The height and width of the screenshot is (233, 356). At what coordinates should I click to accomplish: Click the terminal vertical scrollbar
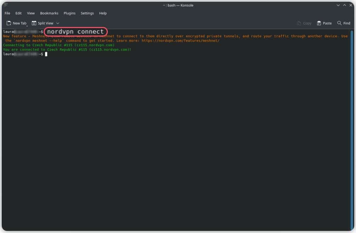point(352,130)
